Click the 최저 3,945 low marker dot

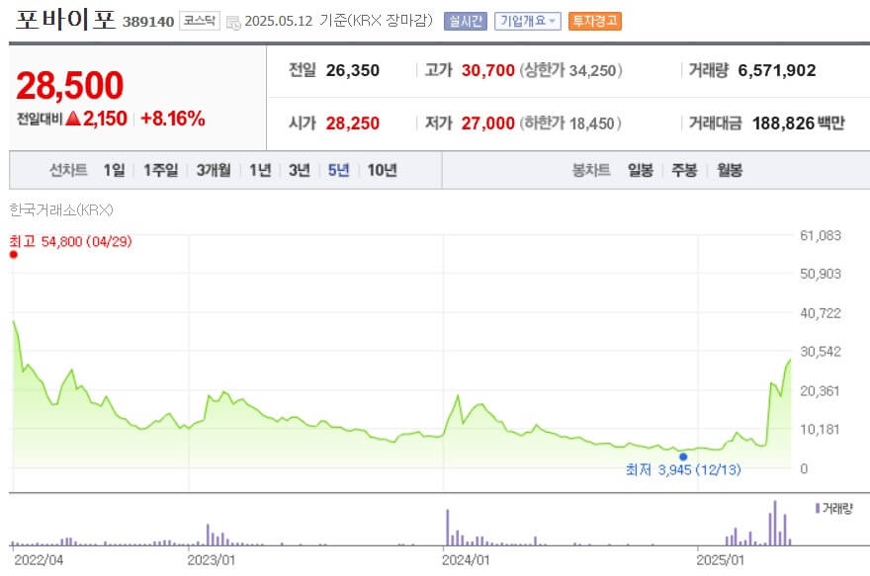685,457
